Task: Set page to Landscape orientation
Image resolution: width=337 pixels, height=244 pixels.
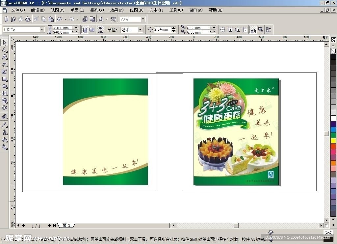Action: (x=92, y=30)
